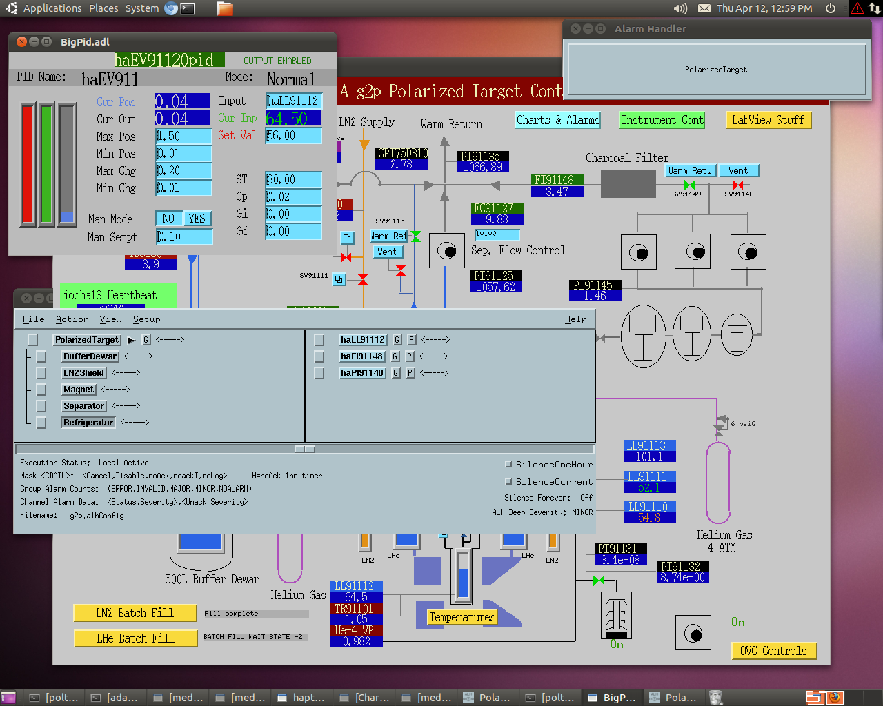Start the LHe Batch Fill
The image size is (883, 706).
[x=135, y=638]
